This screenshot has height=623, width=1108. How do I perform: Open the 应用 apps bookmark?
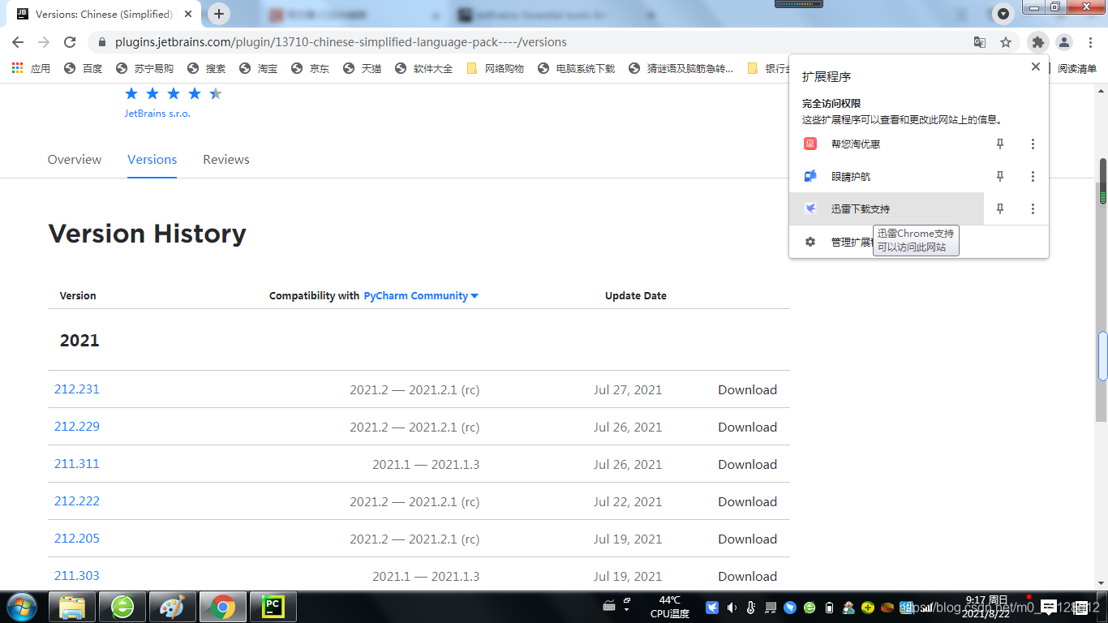(x=32, y=69)
